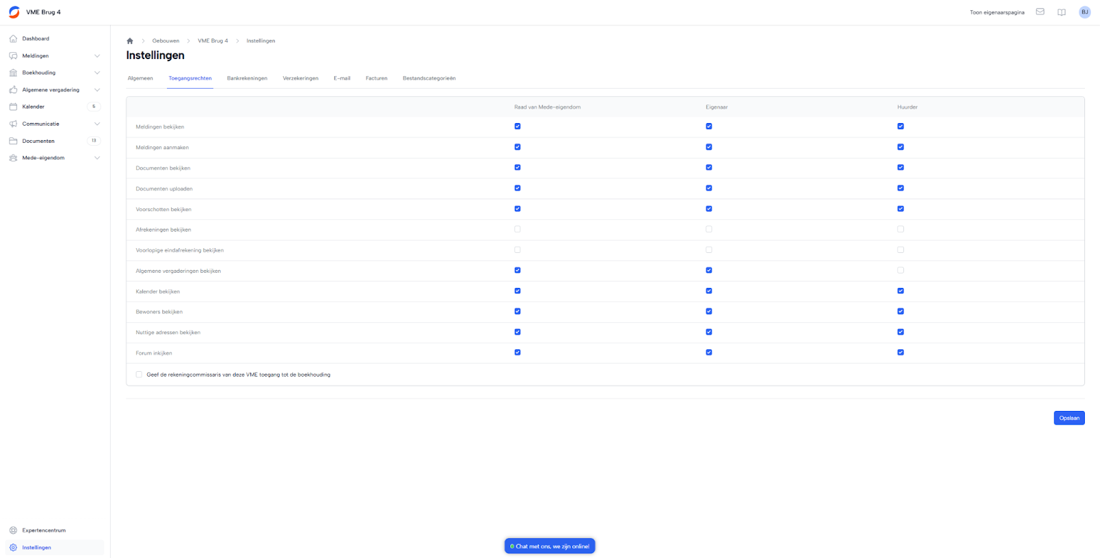Click the Opslaan button
This screenshot has width=1100, height=558.
point(1068,418)
